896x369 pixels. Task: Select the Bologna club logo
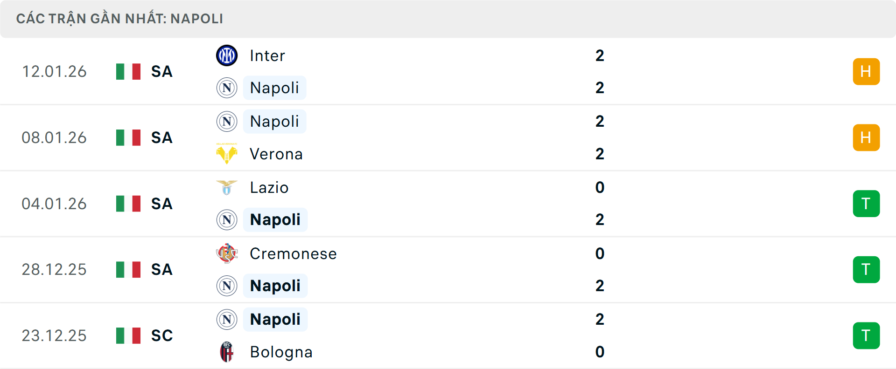[x=227, y=352]
